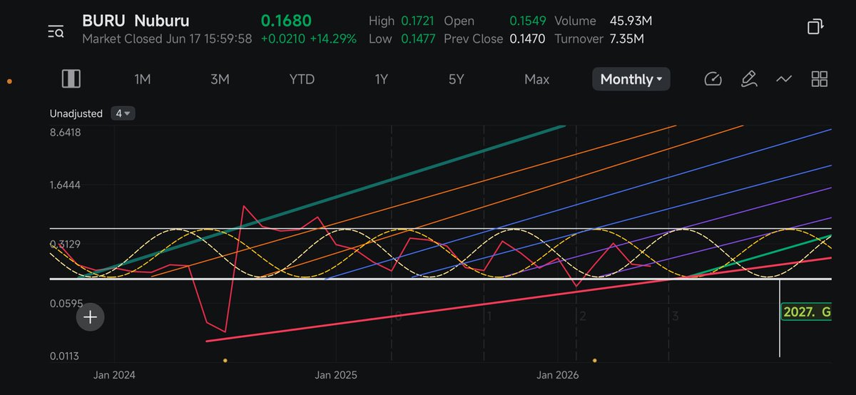Viewport: 856px width, 395px height.
Task: Tap the rotate screen icon
Action: pyautogui.click(x=815, y=27)
